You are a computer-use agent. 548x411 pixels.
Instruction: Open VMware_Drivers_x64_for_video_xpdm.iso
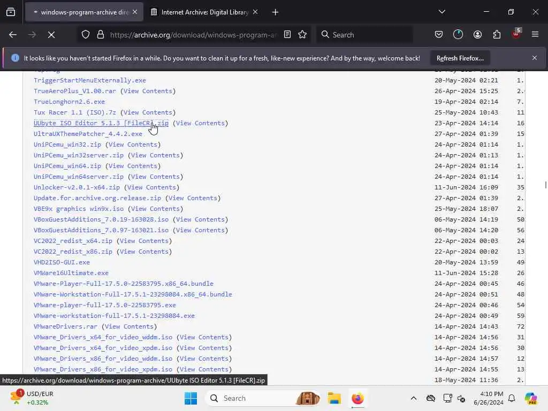[x=103, y=348]
